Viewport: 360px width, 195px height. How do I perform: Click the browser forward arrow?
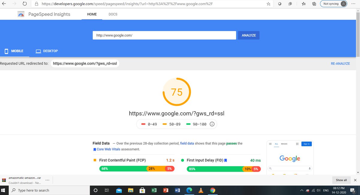point(14,4)
